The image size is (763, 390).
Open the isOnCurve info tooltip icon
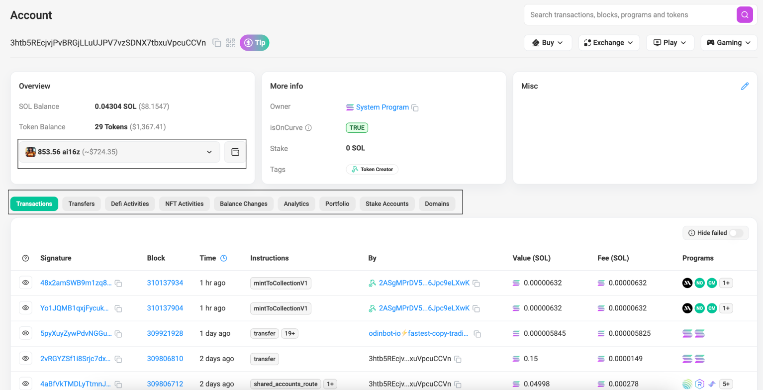pyautogui.click(x=308, y=128)
